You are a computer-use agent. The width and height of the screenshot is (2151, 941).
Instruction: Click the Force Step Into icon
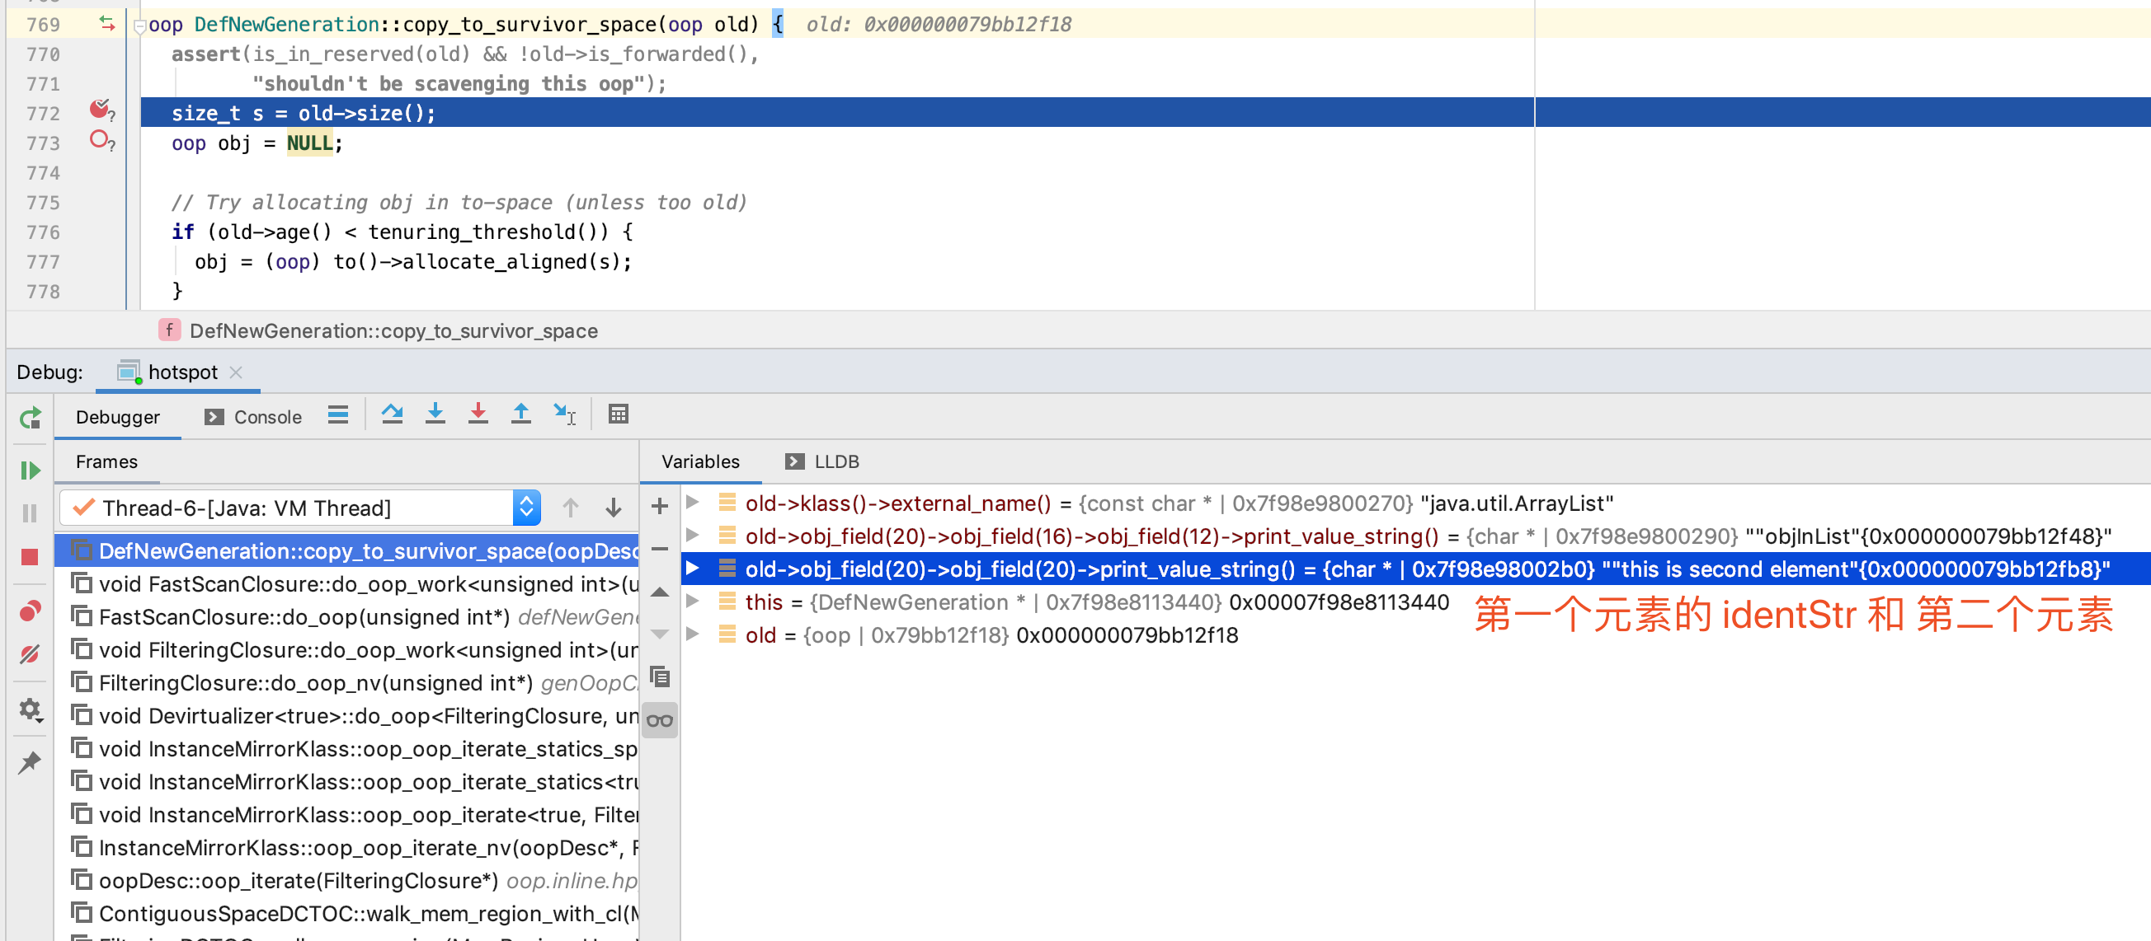point(478,414)
